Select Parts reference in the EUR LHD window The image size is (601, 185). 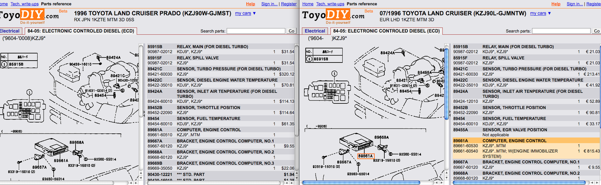tap(362, 4)
